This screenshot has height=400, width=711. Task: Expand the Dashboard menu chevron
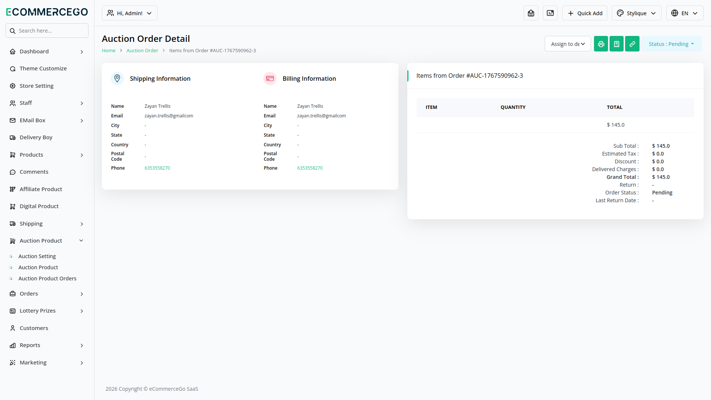point(82,51)
